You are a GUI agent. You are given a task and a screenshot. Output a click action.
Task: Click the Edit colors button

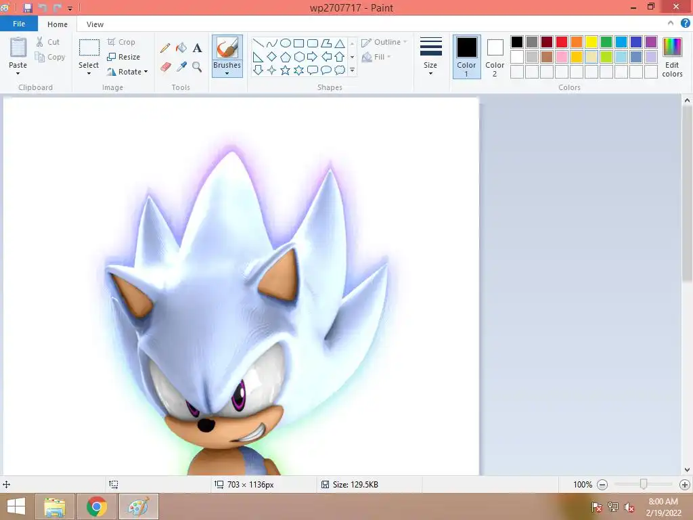pyautogui.click(x=672, y=58)
